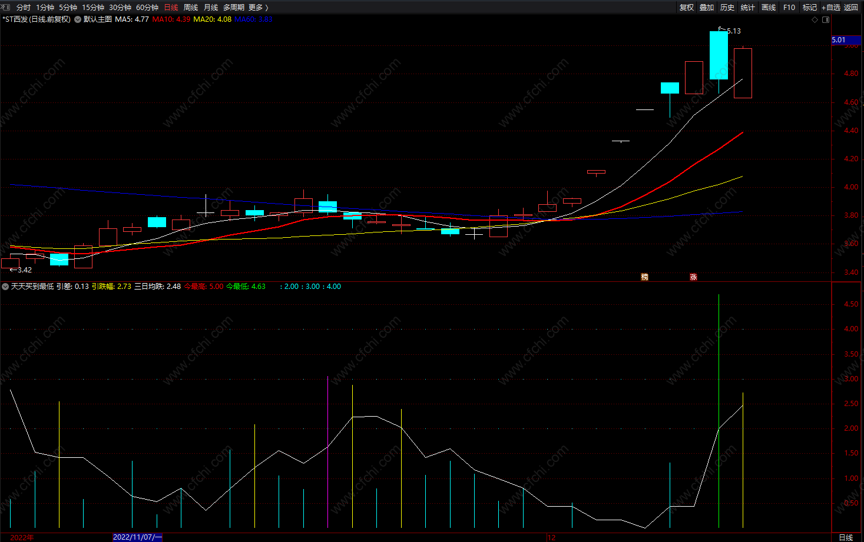
Task: Select the 30分钟 period tab
Action: (120, 8)
